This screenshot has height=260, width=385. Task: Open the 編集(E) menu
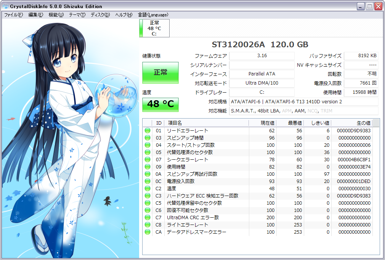coord(36,15)
